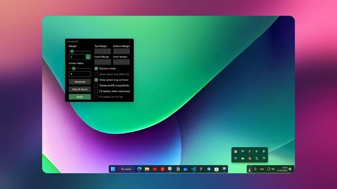
Task: Toggle the hidden tray icons chevron
Action: coord(249,169)
